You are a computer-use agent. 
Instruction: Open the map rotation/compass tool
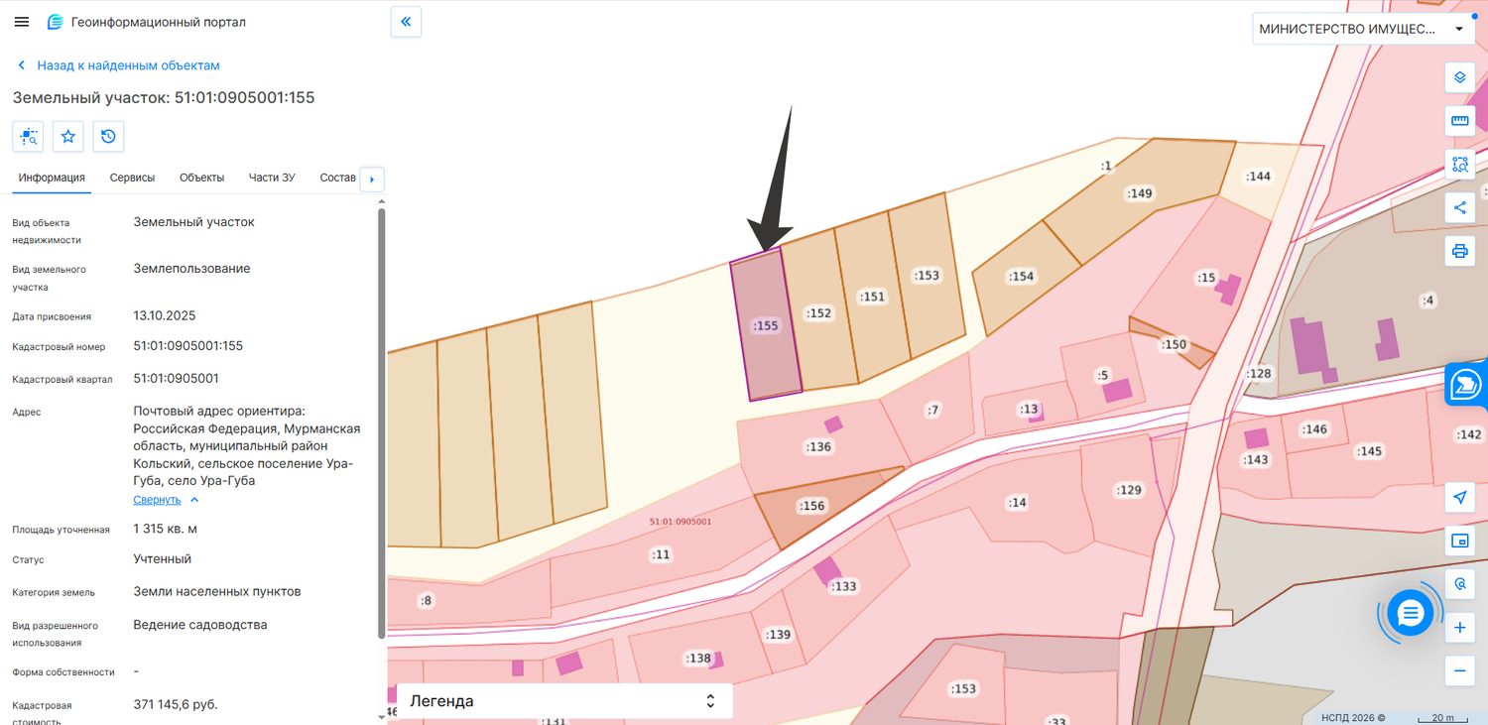[1459, 584]
